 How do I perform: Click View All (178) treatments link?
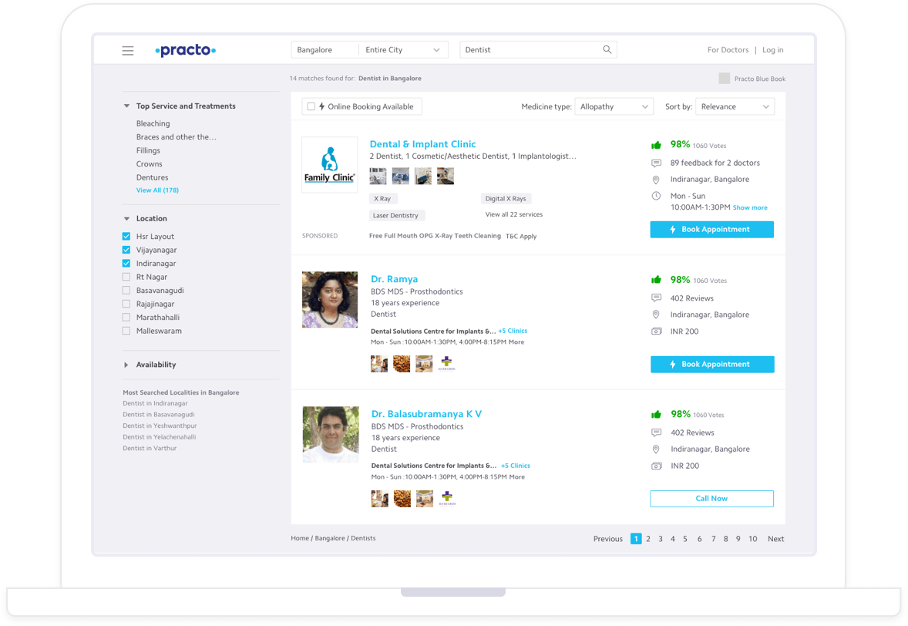tap(157, 190)
